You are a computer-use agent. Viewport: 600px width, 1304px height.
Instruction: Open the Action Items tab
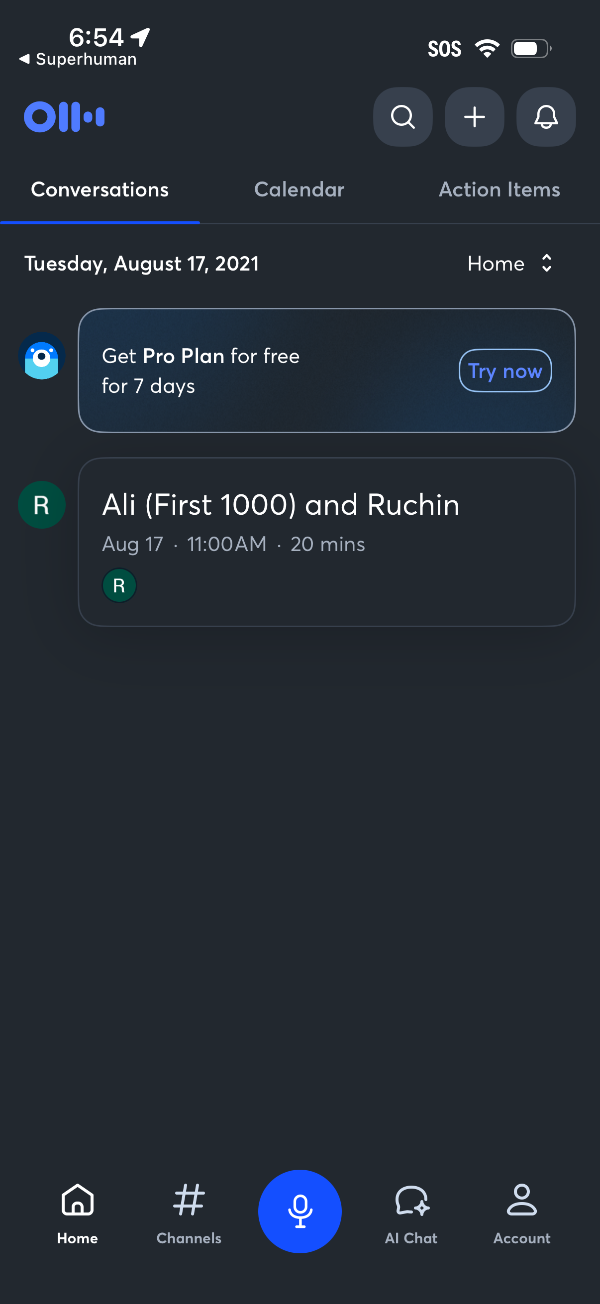click(x=499, y=189)
